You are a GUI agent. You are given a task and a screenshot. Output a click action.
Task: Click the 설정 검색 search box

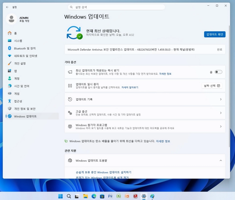116,7
